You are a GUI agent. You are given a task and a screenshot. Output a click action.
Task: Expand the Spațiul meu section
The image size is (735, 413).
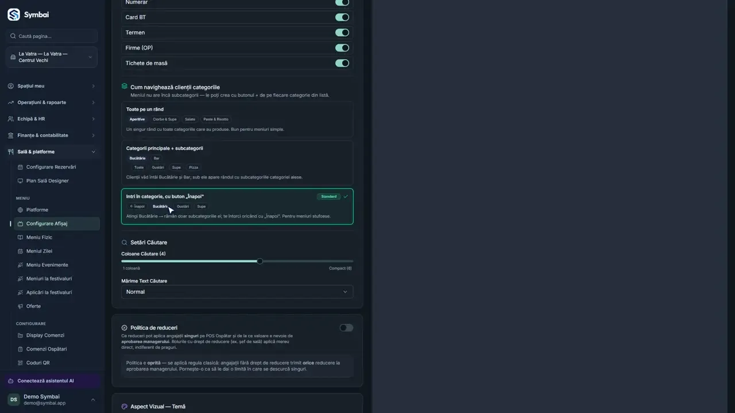[x=52, y=86]
